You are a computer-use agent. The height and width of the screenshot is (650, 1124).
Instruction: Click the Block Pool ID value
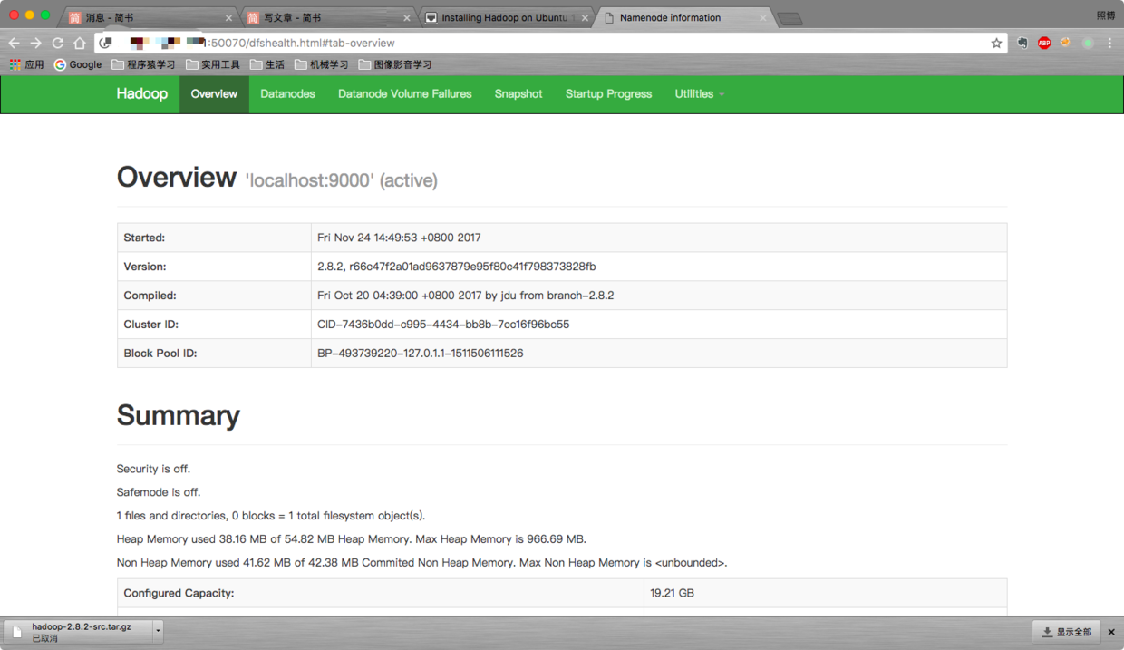click(420, 354)
